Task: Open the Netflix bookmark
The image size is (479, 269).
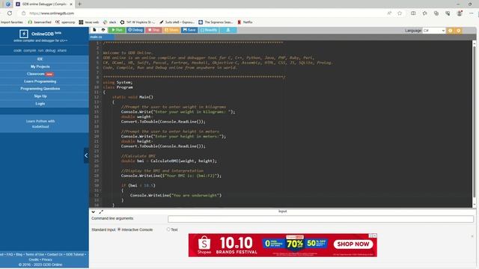Action: coord(245,22)
